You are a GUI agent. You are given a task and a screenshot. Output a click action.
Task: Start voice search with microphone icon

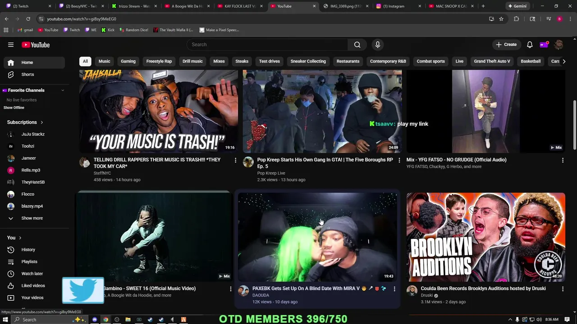(x=378, y=45)
